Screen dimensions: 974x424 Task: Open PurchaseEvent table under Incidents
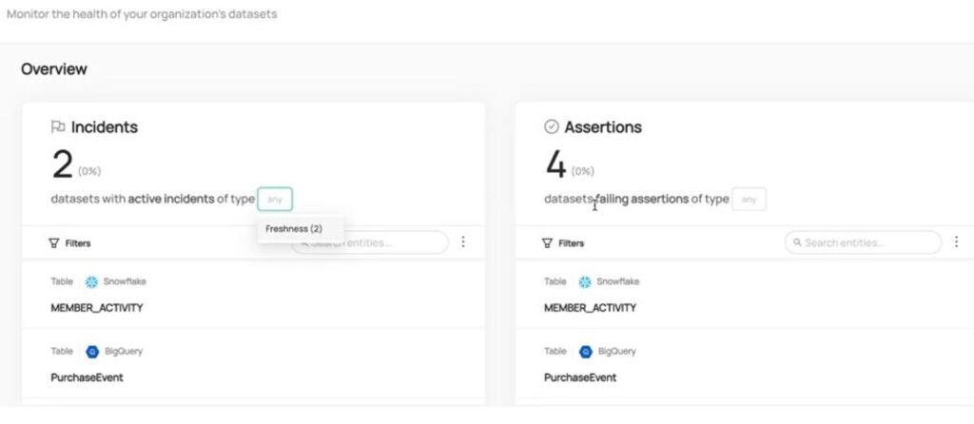[87, 377]
